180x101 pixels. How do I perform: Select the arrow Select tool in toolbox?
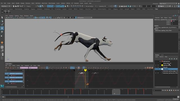(2, 17)
